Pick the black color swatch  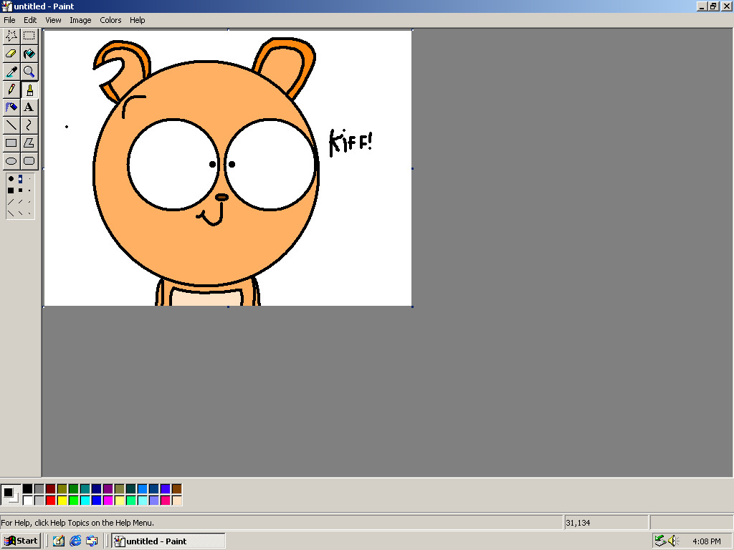pos(28,488)
